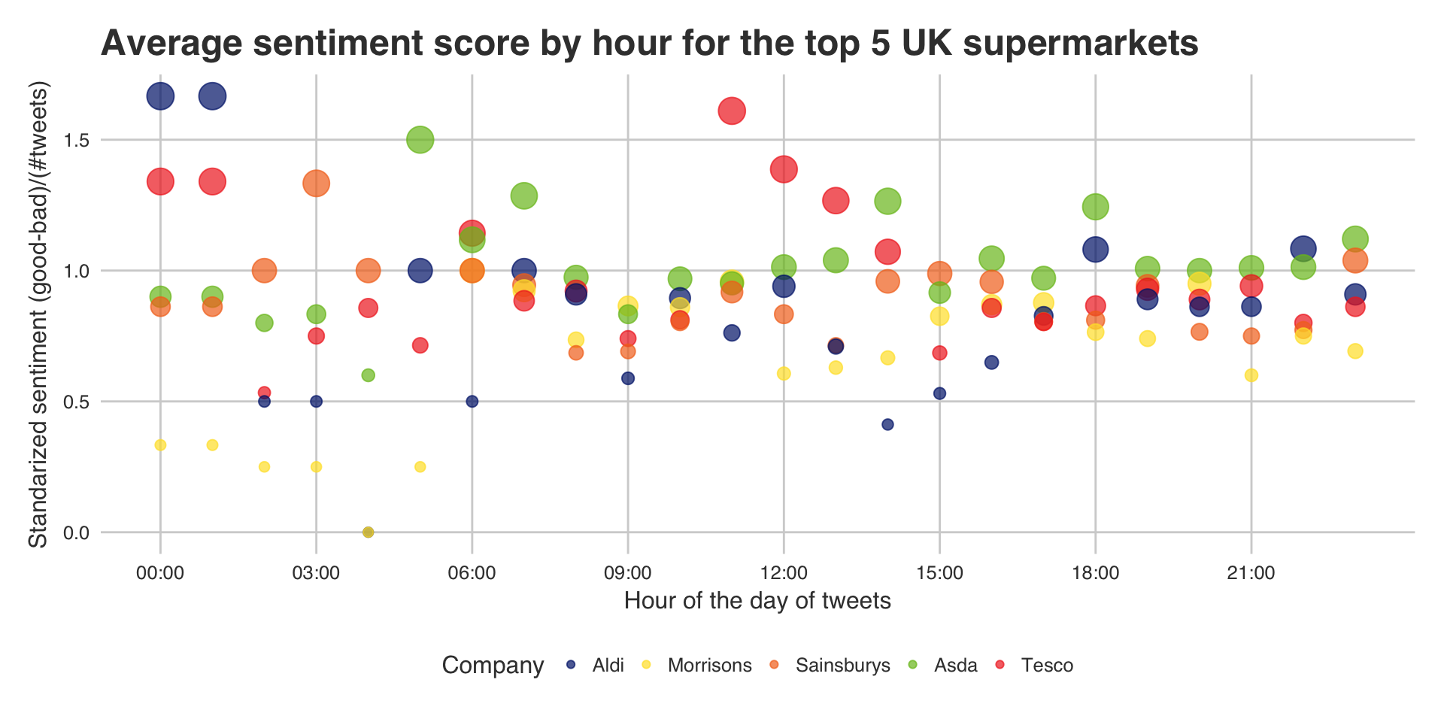Click the chart title text

click(x=649, y=44)
